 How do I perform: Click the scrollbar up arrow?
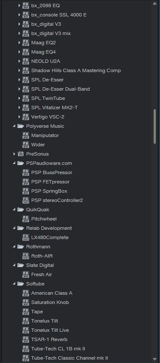[155, 3]
